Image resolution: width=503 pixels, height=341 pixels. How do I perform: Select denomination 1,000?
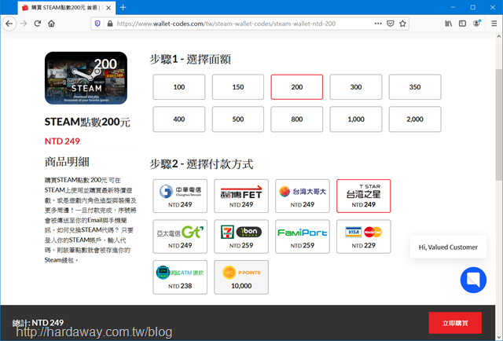[356, 119]
